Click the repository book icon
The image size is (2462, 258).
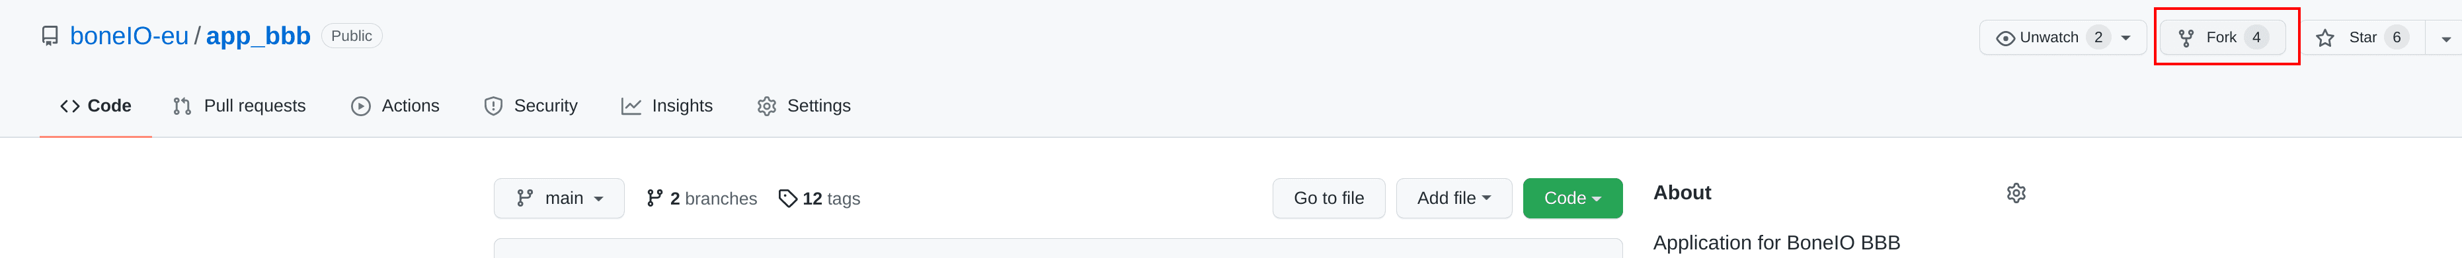[x=50, y=36]
